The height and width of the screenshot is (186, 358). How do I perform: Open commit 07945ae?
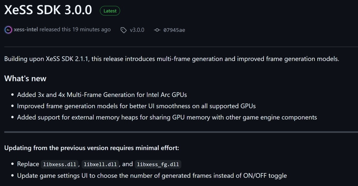click(174, 30)
